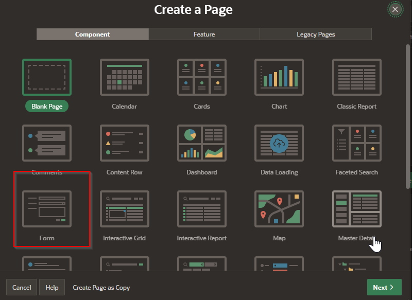The width and height of the screenshot is (412, 300).
Task: Select the Data Loading icon
Action: (x=279, y=143)
